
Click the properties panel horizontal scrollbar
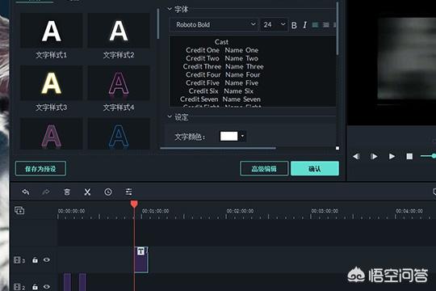tap(218, 148)
